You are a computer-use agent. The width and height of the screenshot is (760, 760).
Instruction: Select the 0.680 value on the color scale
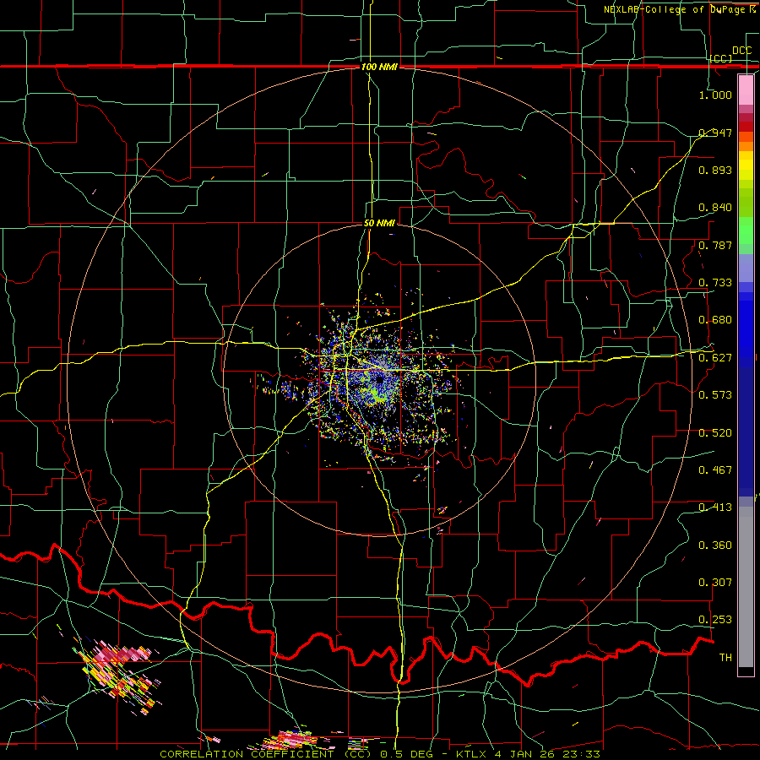[x=715, y=320]
